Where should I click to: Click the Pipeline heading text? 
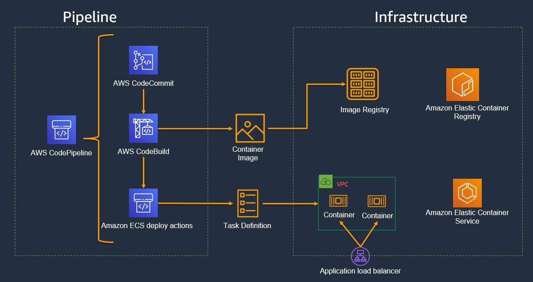click(90, 17)
